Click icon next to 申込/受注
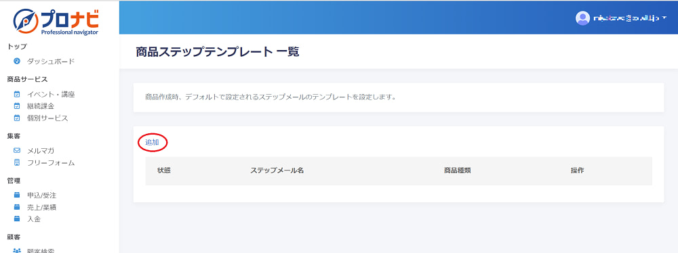This screenshot has width=678, height=253. pyautogui.click(x=17, y=195)
